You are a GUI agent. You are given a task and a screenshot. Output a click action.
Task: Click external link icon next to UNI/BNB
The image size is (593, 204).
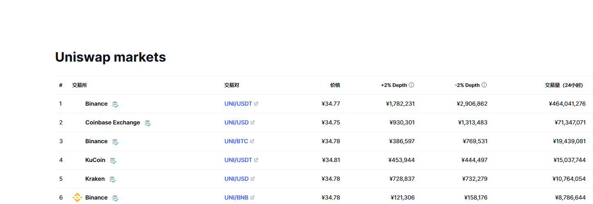tap(252, 197)
